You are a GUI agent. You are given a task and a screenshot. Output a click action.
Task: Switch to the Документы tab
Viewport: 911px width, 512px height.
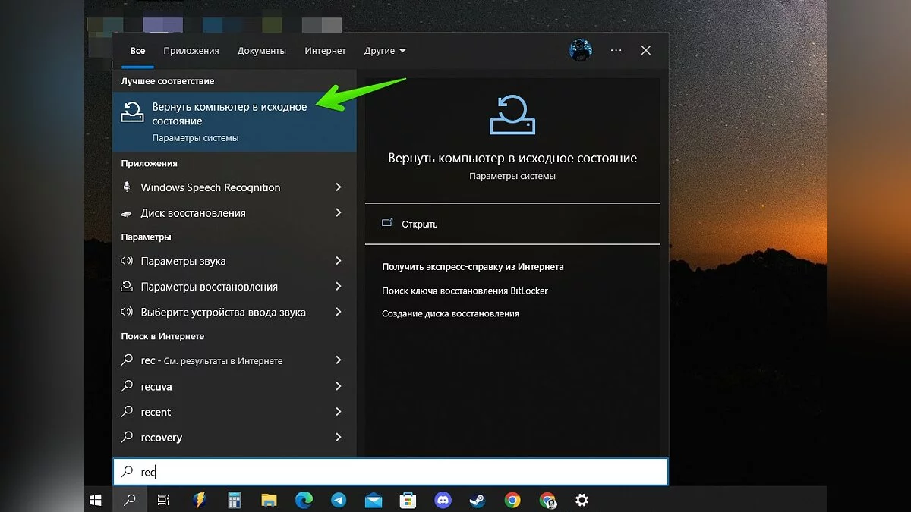(x=261, y=51)
